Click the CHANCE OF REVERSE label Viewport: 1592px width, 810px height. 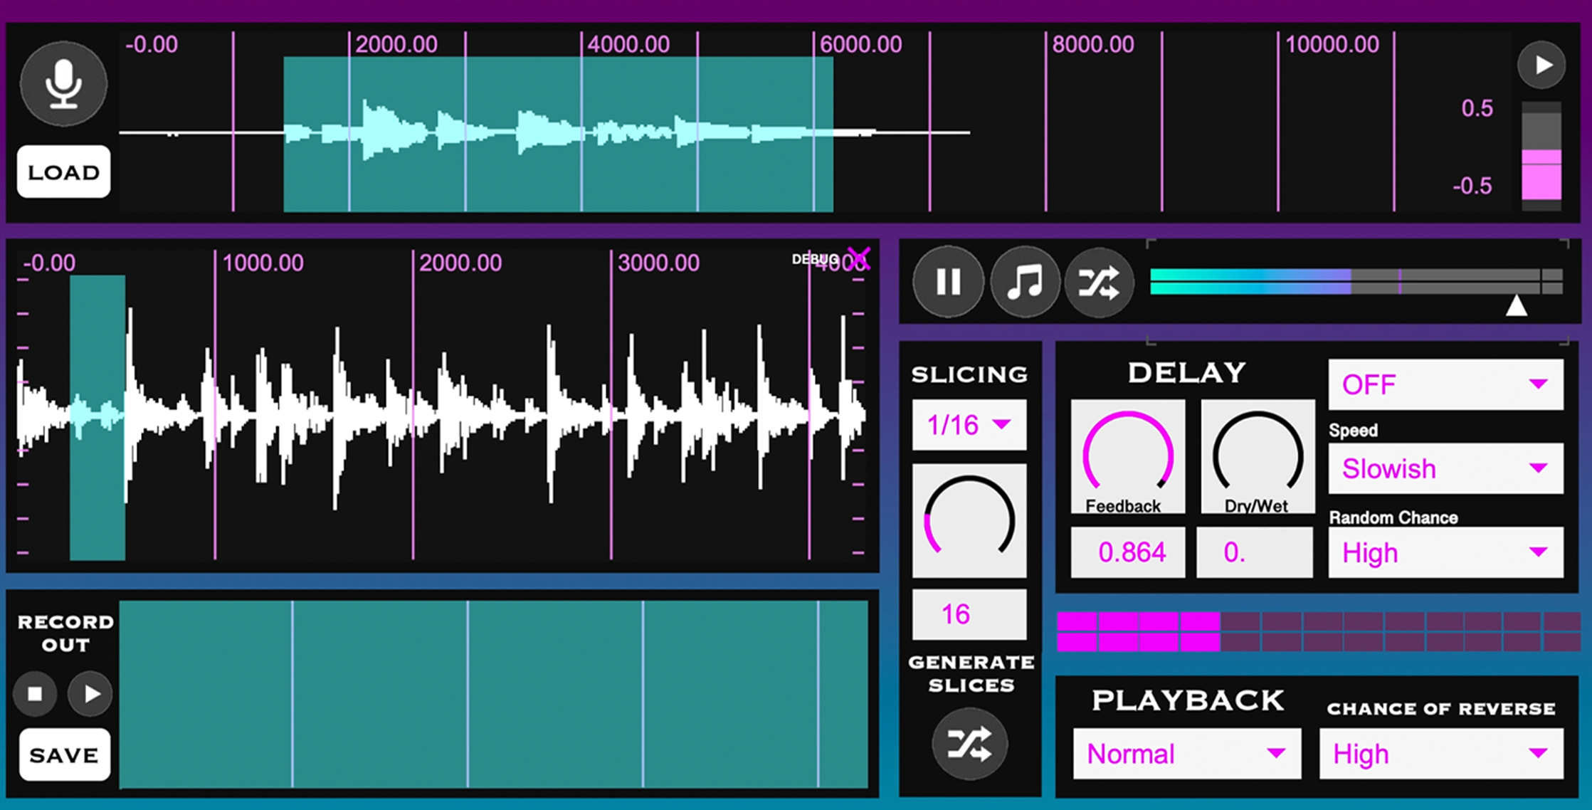point(1441,709)
